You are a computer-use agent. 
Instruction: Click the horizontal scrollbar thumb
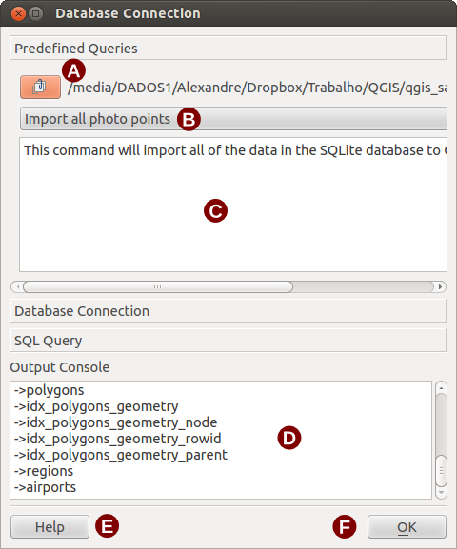coord(158,286)
